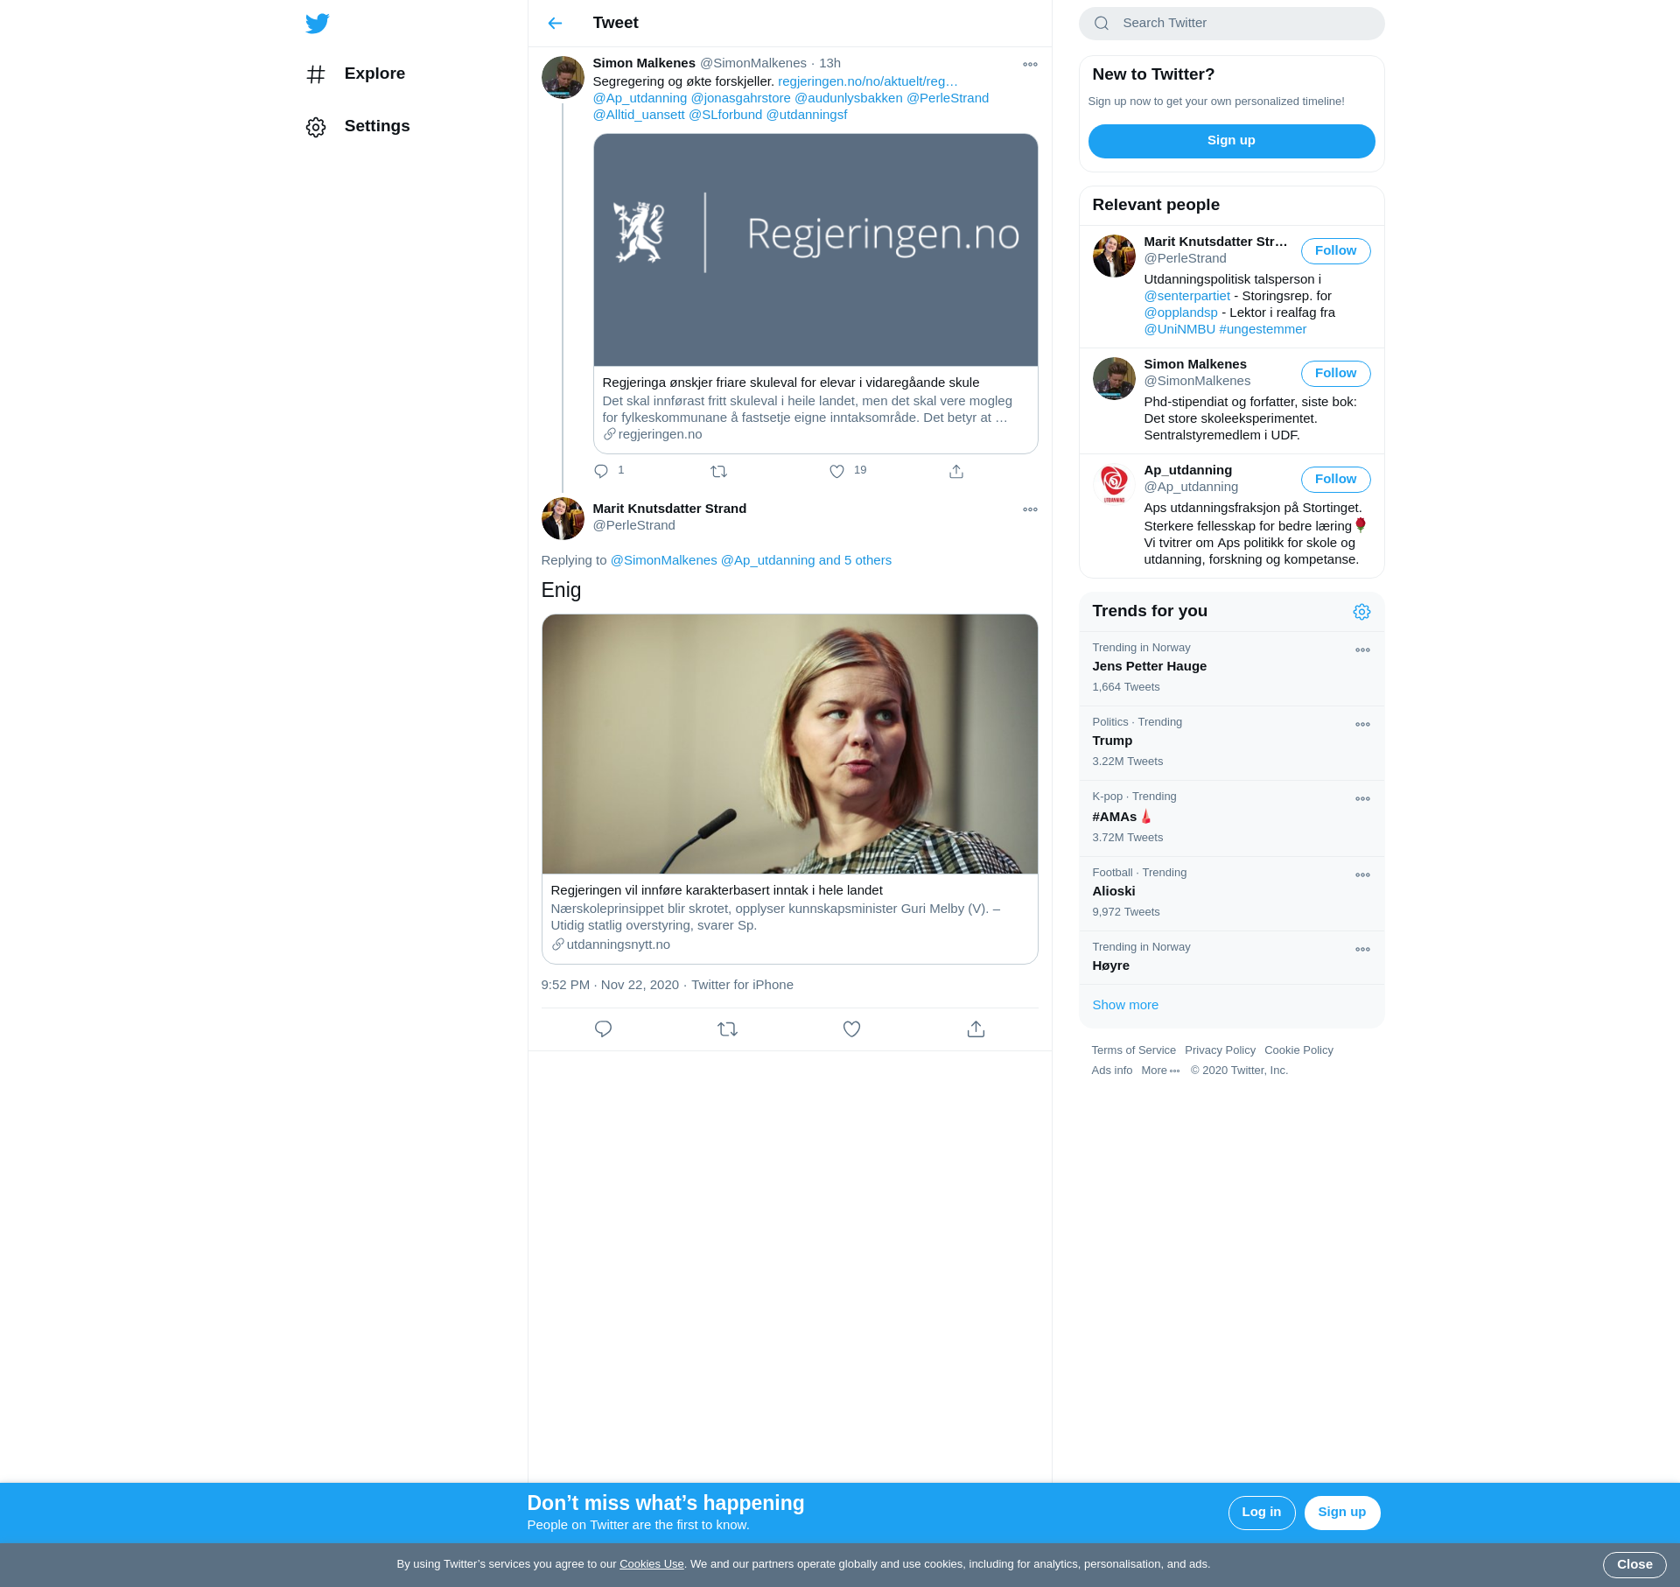Open options for the Trump trend
This screenshot has width=1680, height=1587.
(x=1362, y=724)
